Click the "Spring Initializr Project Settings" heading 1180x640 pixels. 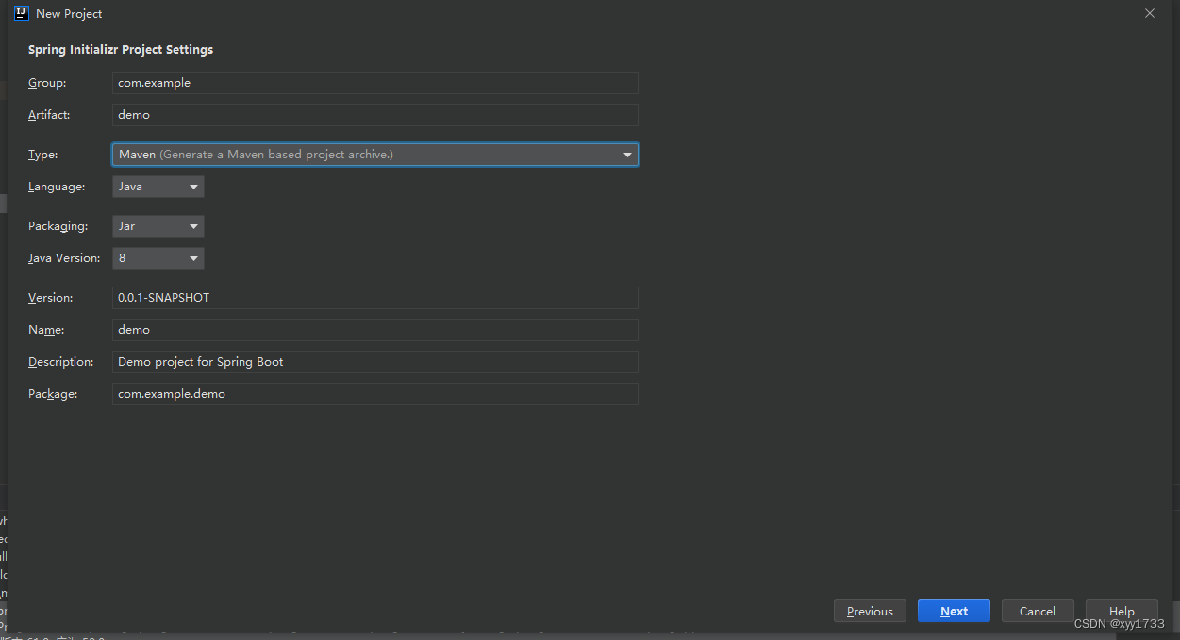click(x=121, y=49)
